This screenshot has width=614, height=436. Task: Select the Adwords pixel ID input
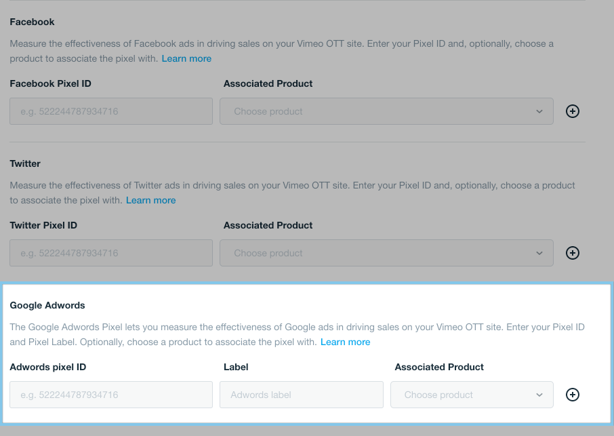click(111, 395)
